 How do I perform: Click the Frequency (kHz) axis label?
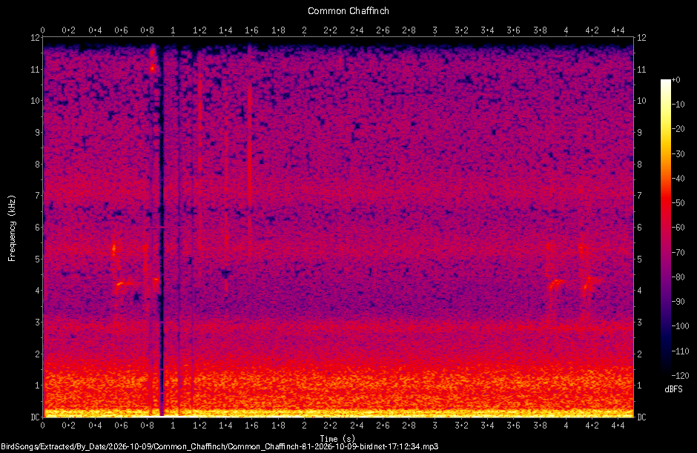click(12, 228)
